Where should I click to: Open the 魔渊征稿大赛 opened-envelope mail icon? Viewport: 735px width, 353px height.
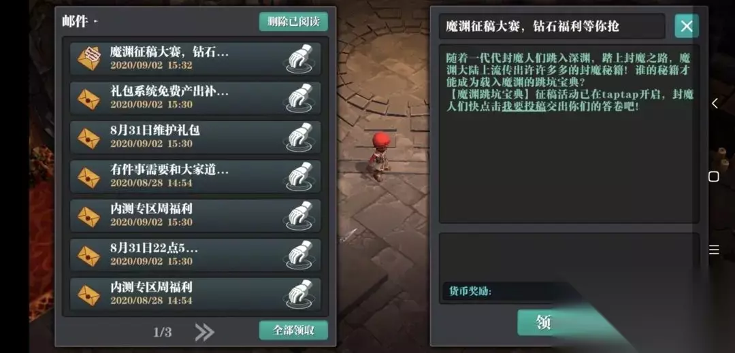(x=88, y=58)
